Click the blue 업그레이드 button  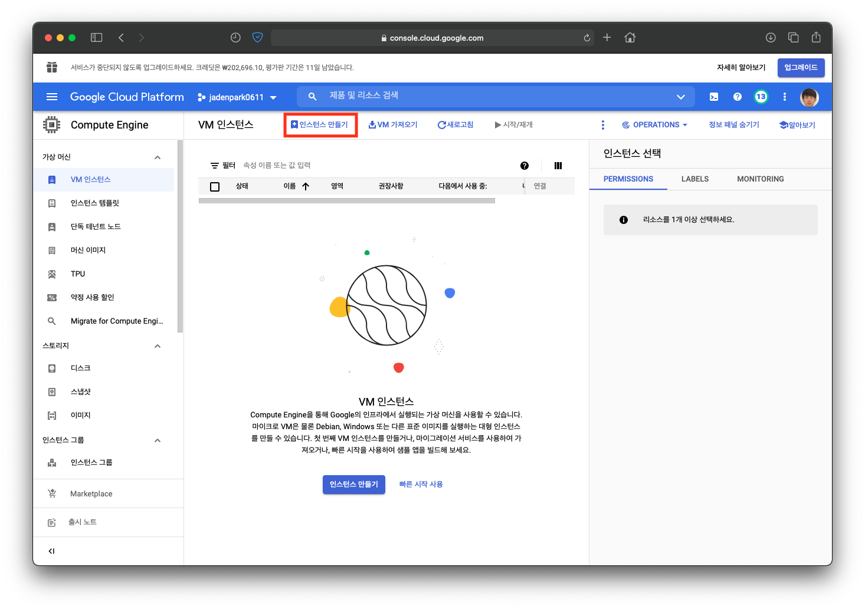(x=801, y=68)
